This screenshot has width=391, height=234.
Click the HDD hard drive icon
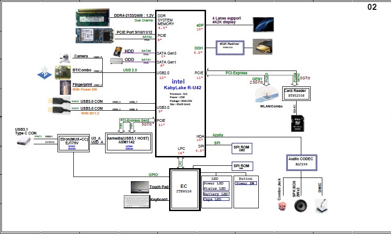[118, 51]
